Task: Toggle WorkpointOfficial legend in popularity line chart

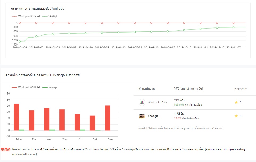Action: click(x=26, y=16)
